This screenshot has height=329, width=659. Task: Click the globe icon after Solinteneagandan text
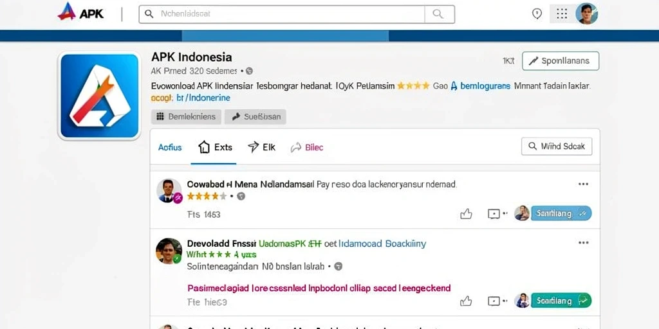[339, 267]
